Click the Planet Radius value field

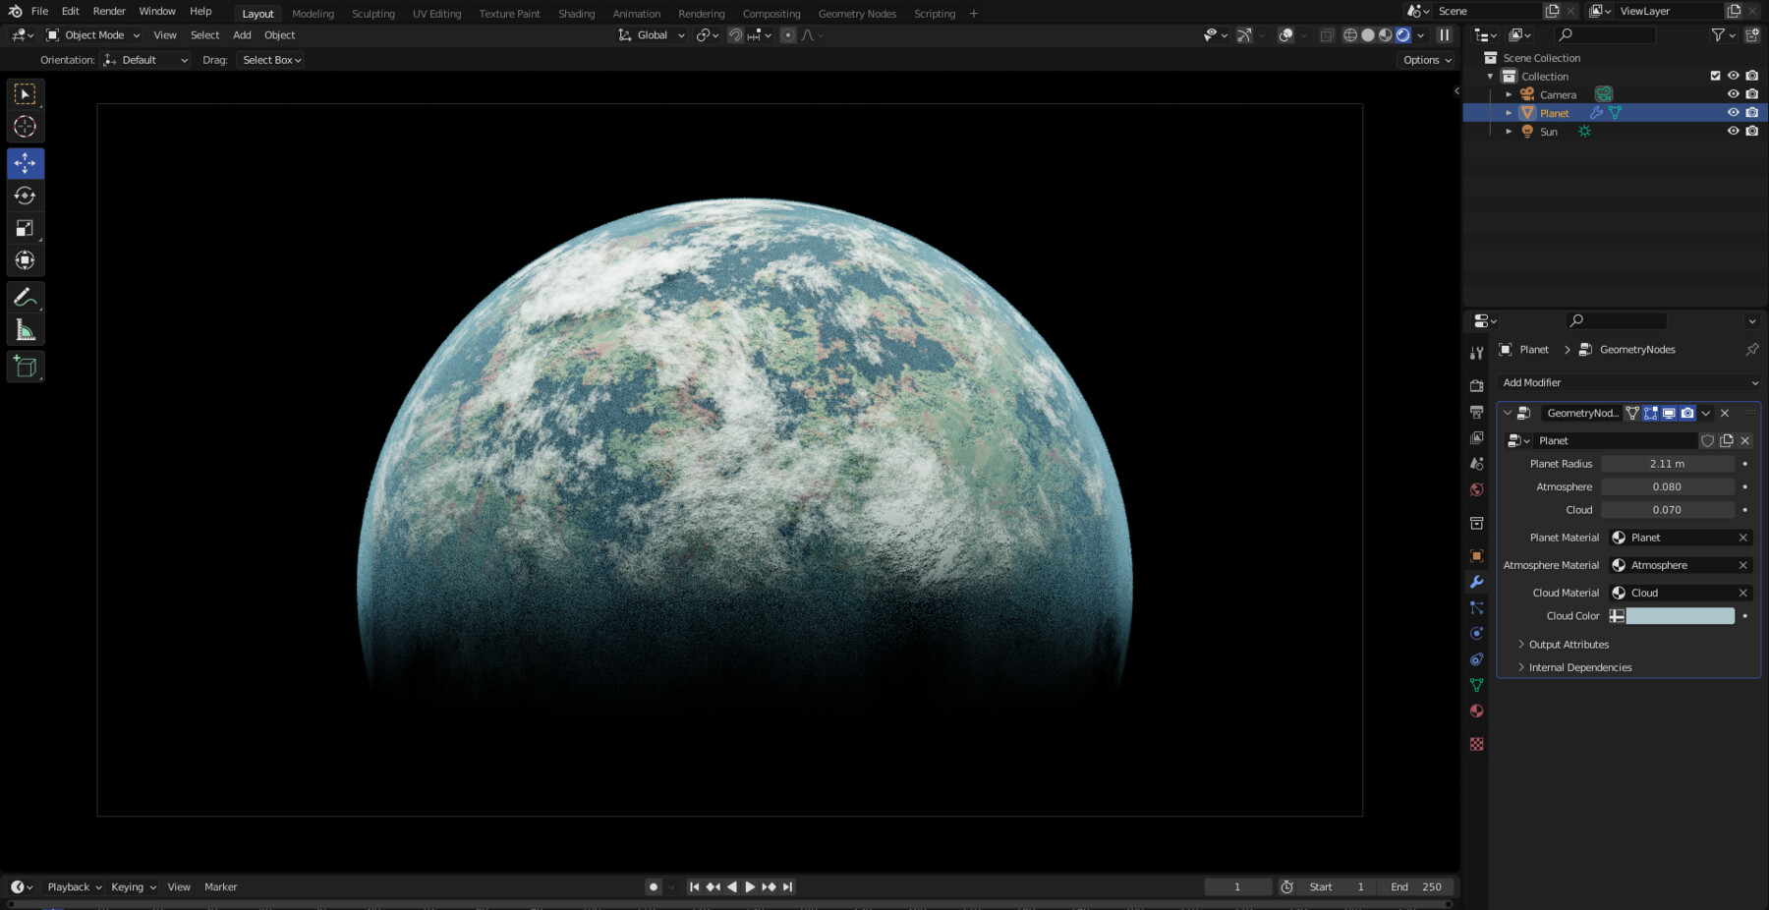click(1666, 463)
